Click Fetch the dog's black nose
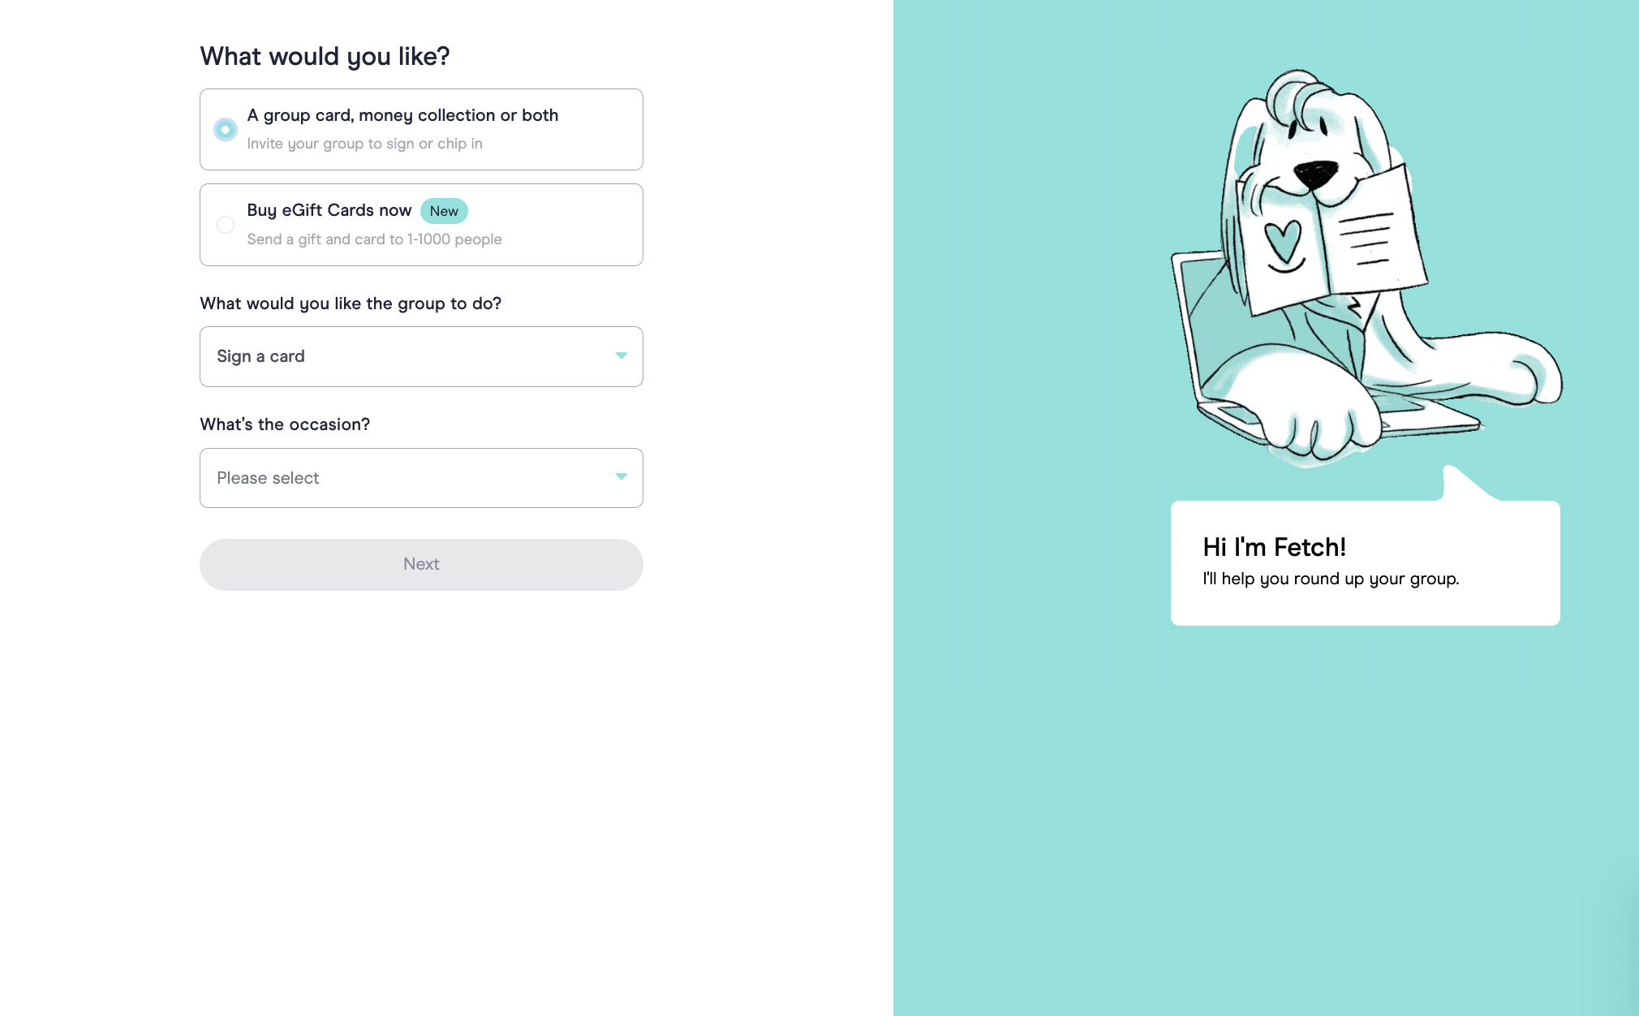 [x=1314, y=172]
